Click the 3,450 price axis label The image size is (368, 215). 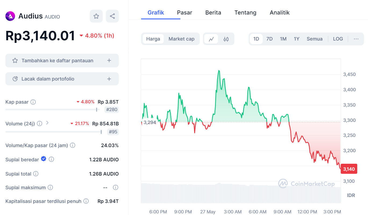pos(349,74)
